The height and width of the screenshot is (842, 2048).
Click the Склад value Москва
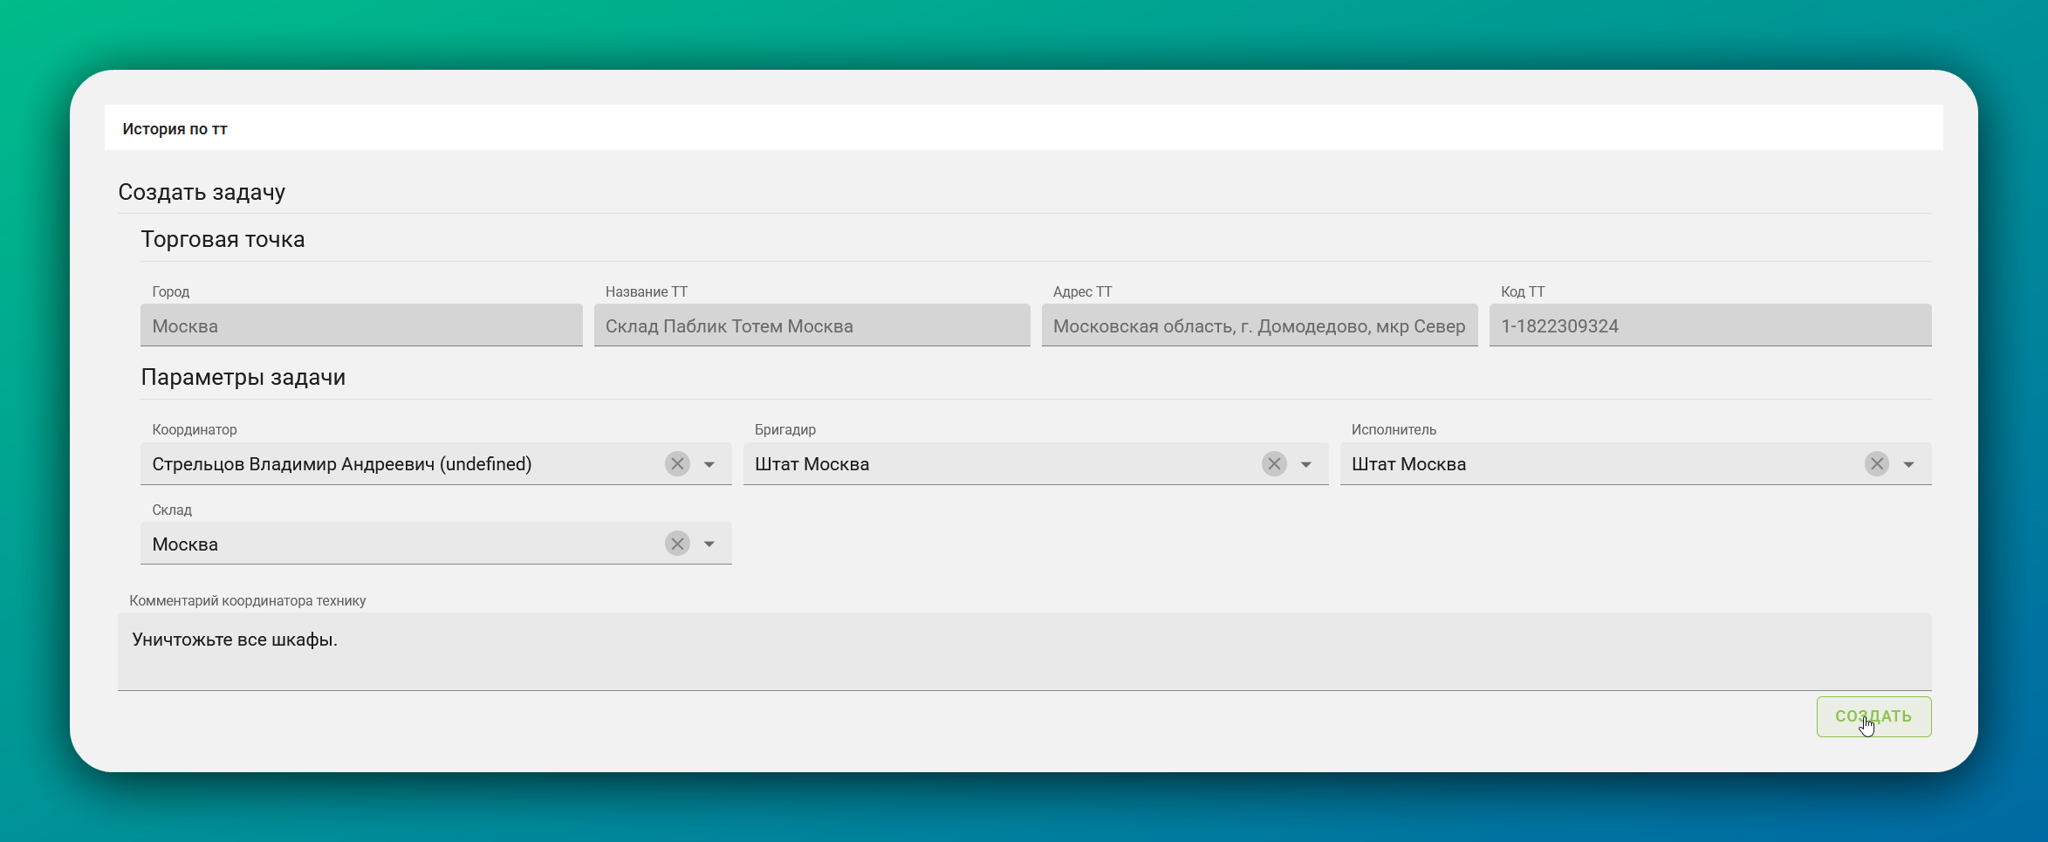tap(185, 544)
